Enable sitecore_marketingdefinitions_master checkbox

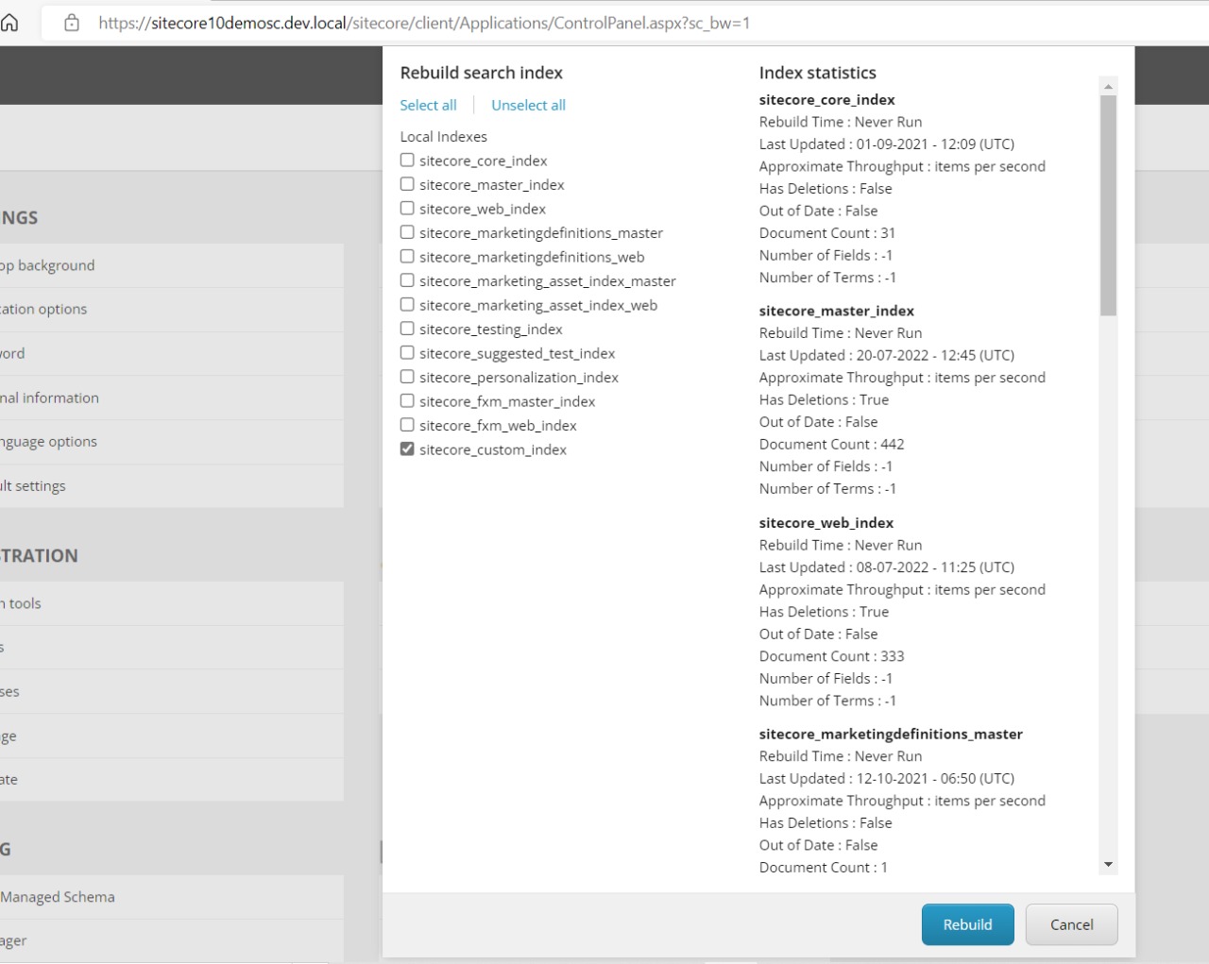pos(407,232)
